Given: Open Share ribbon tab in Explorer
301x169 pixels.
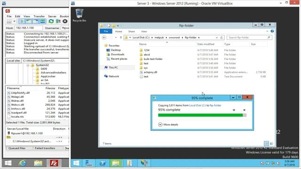Looking at the screenshot, I should click(132, 31).
